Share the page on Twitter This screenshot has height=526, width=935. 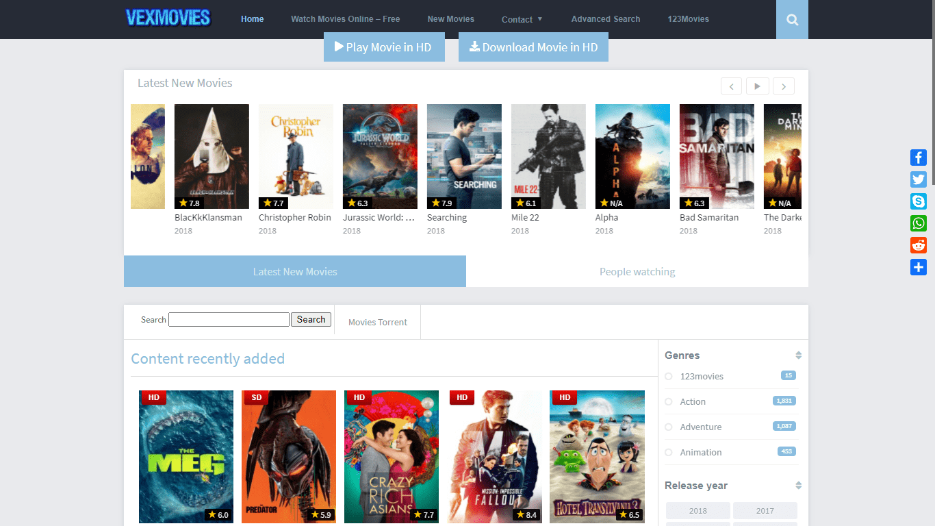click(x=919, y=179)
